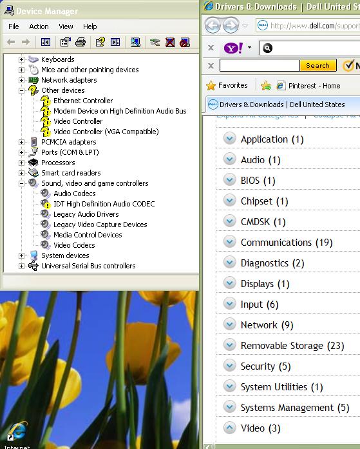
Task: Select the Audio Codecs item
Action: click(74, 194)
